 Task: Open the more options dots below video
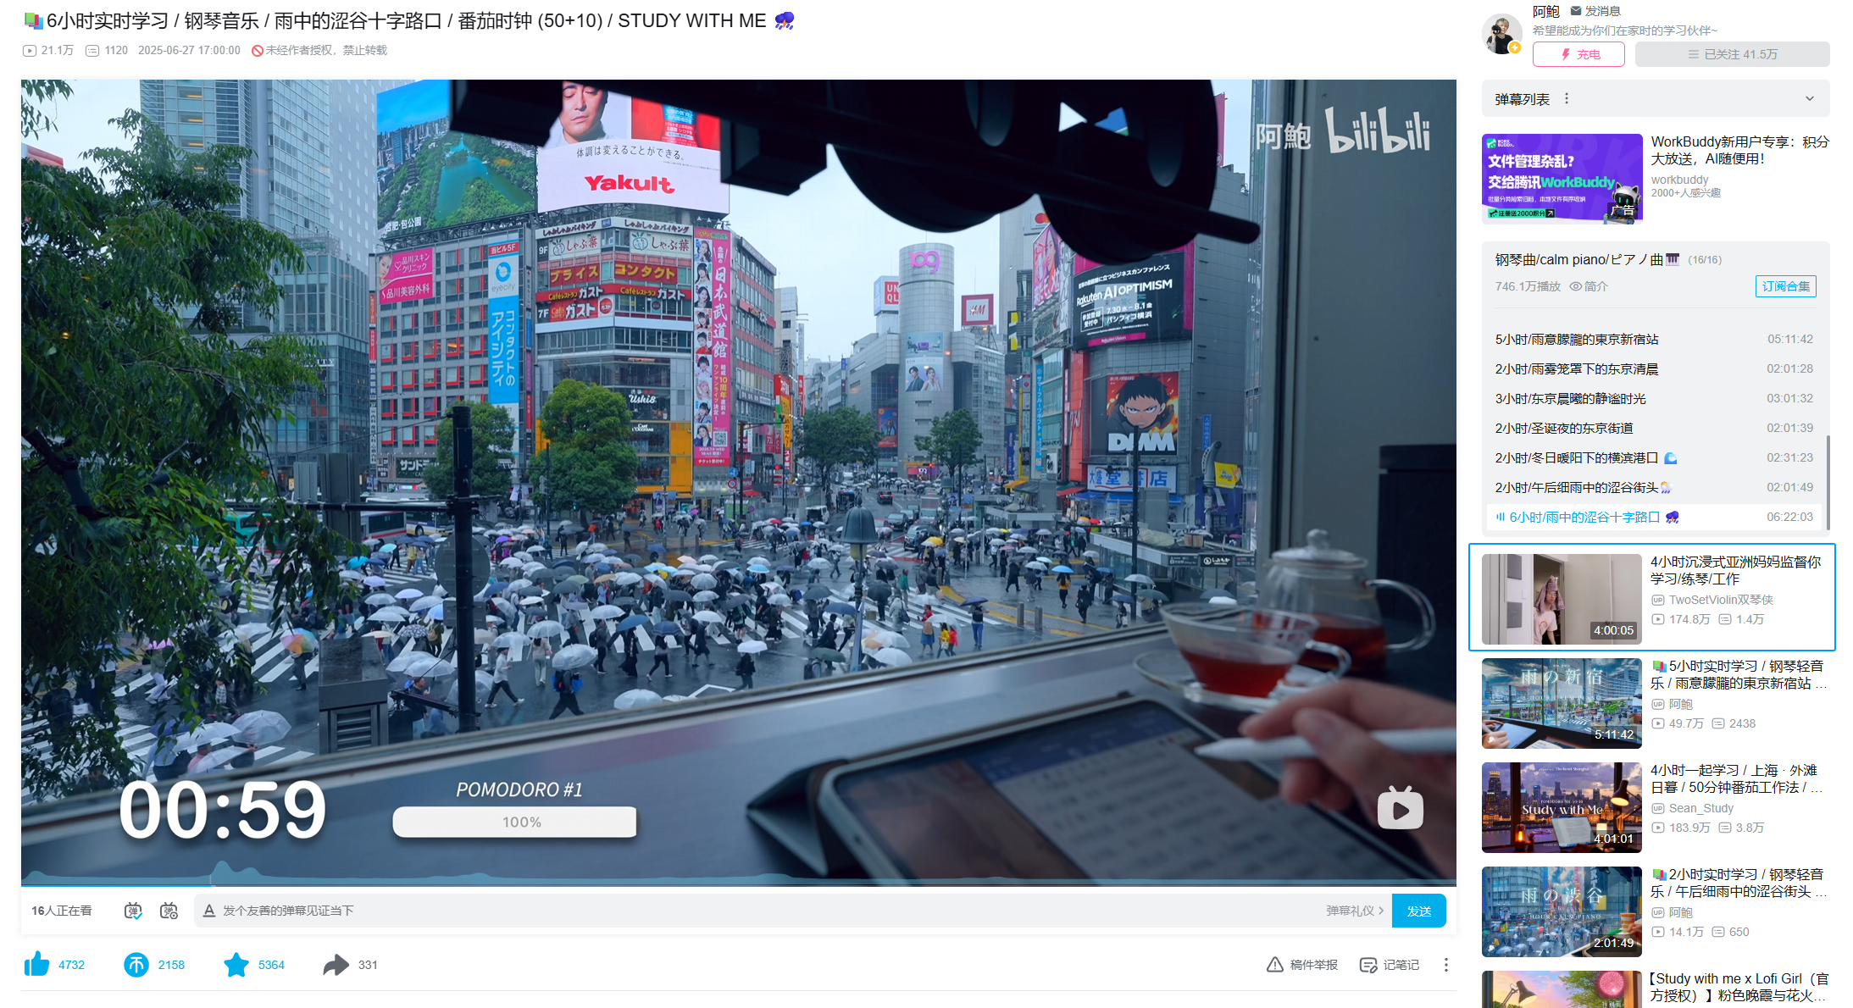(1446, 965)
